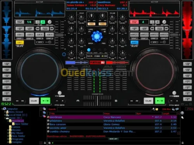Click the padlock icon below the folder tree
Screen dimensions: 194x145
tap(45, 143)
